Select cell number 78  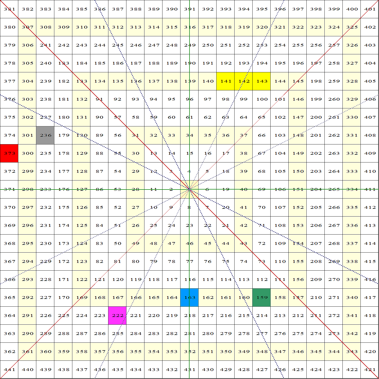[x=171, y=261]
